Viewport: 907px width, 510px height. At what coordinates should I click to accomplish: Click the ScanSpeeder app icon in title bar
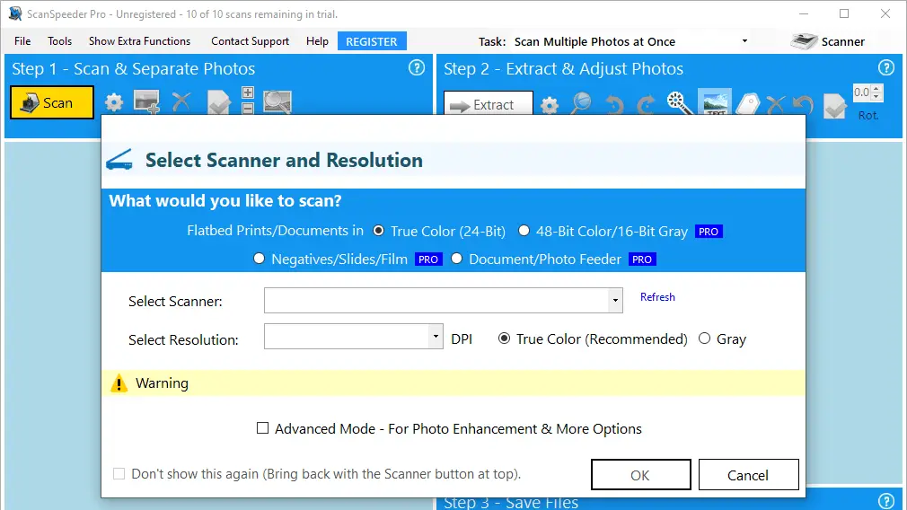click(15, 13)
